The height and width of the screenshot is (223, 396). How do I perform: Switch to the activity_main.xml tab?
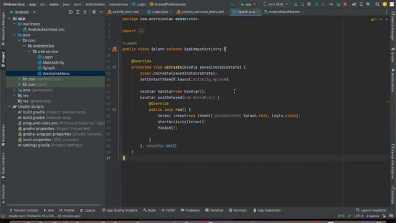[x=124, y=12]
